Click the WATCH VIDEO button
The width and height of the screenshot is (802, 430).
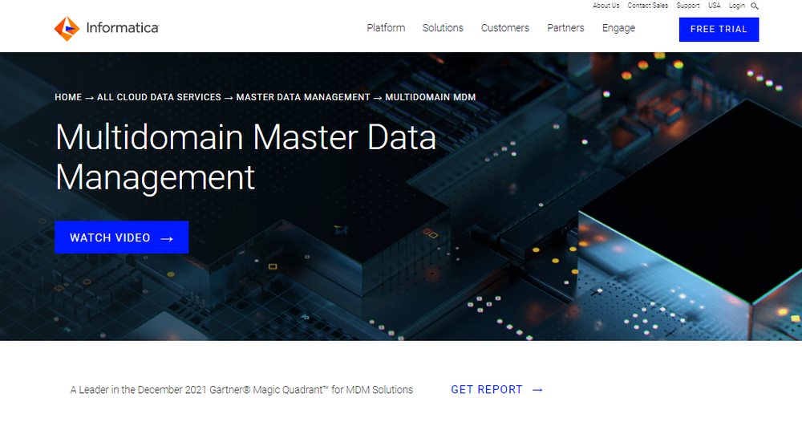tap(122, 237)
